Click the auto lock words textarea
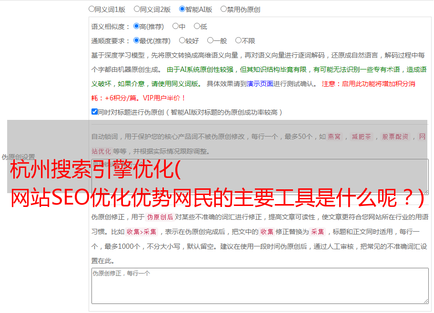The height and width of the screenshot is (313, 434). pos(260,177)
